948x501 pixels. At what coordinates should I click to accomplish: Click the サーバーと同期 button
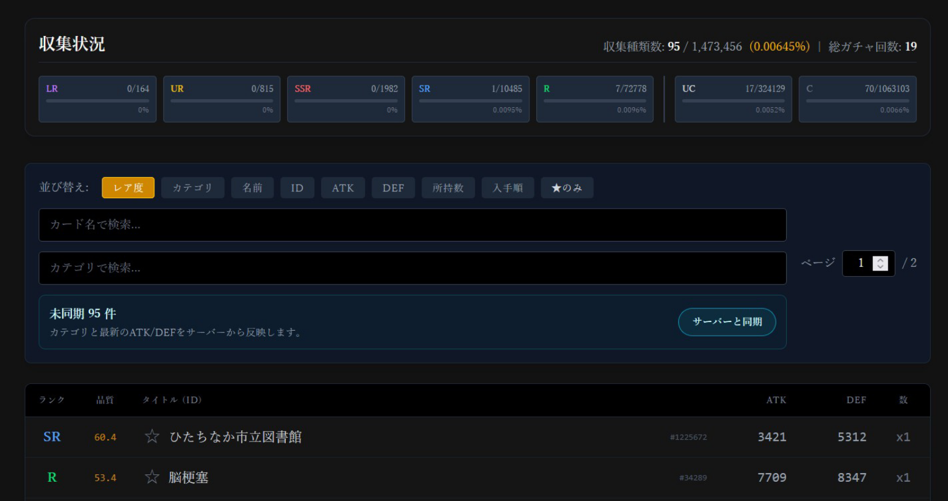click(x=727, y=322)
